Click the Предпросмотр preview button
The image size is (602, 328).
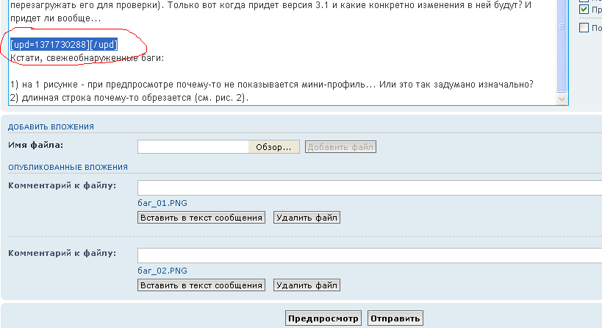point(323,318)
